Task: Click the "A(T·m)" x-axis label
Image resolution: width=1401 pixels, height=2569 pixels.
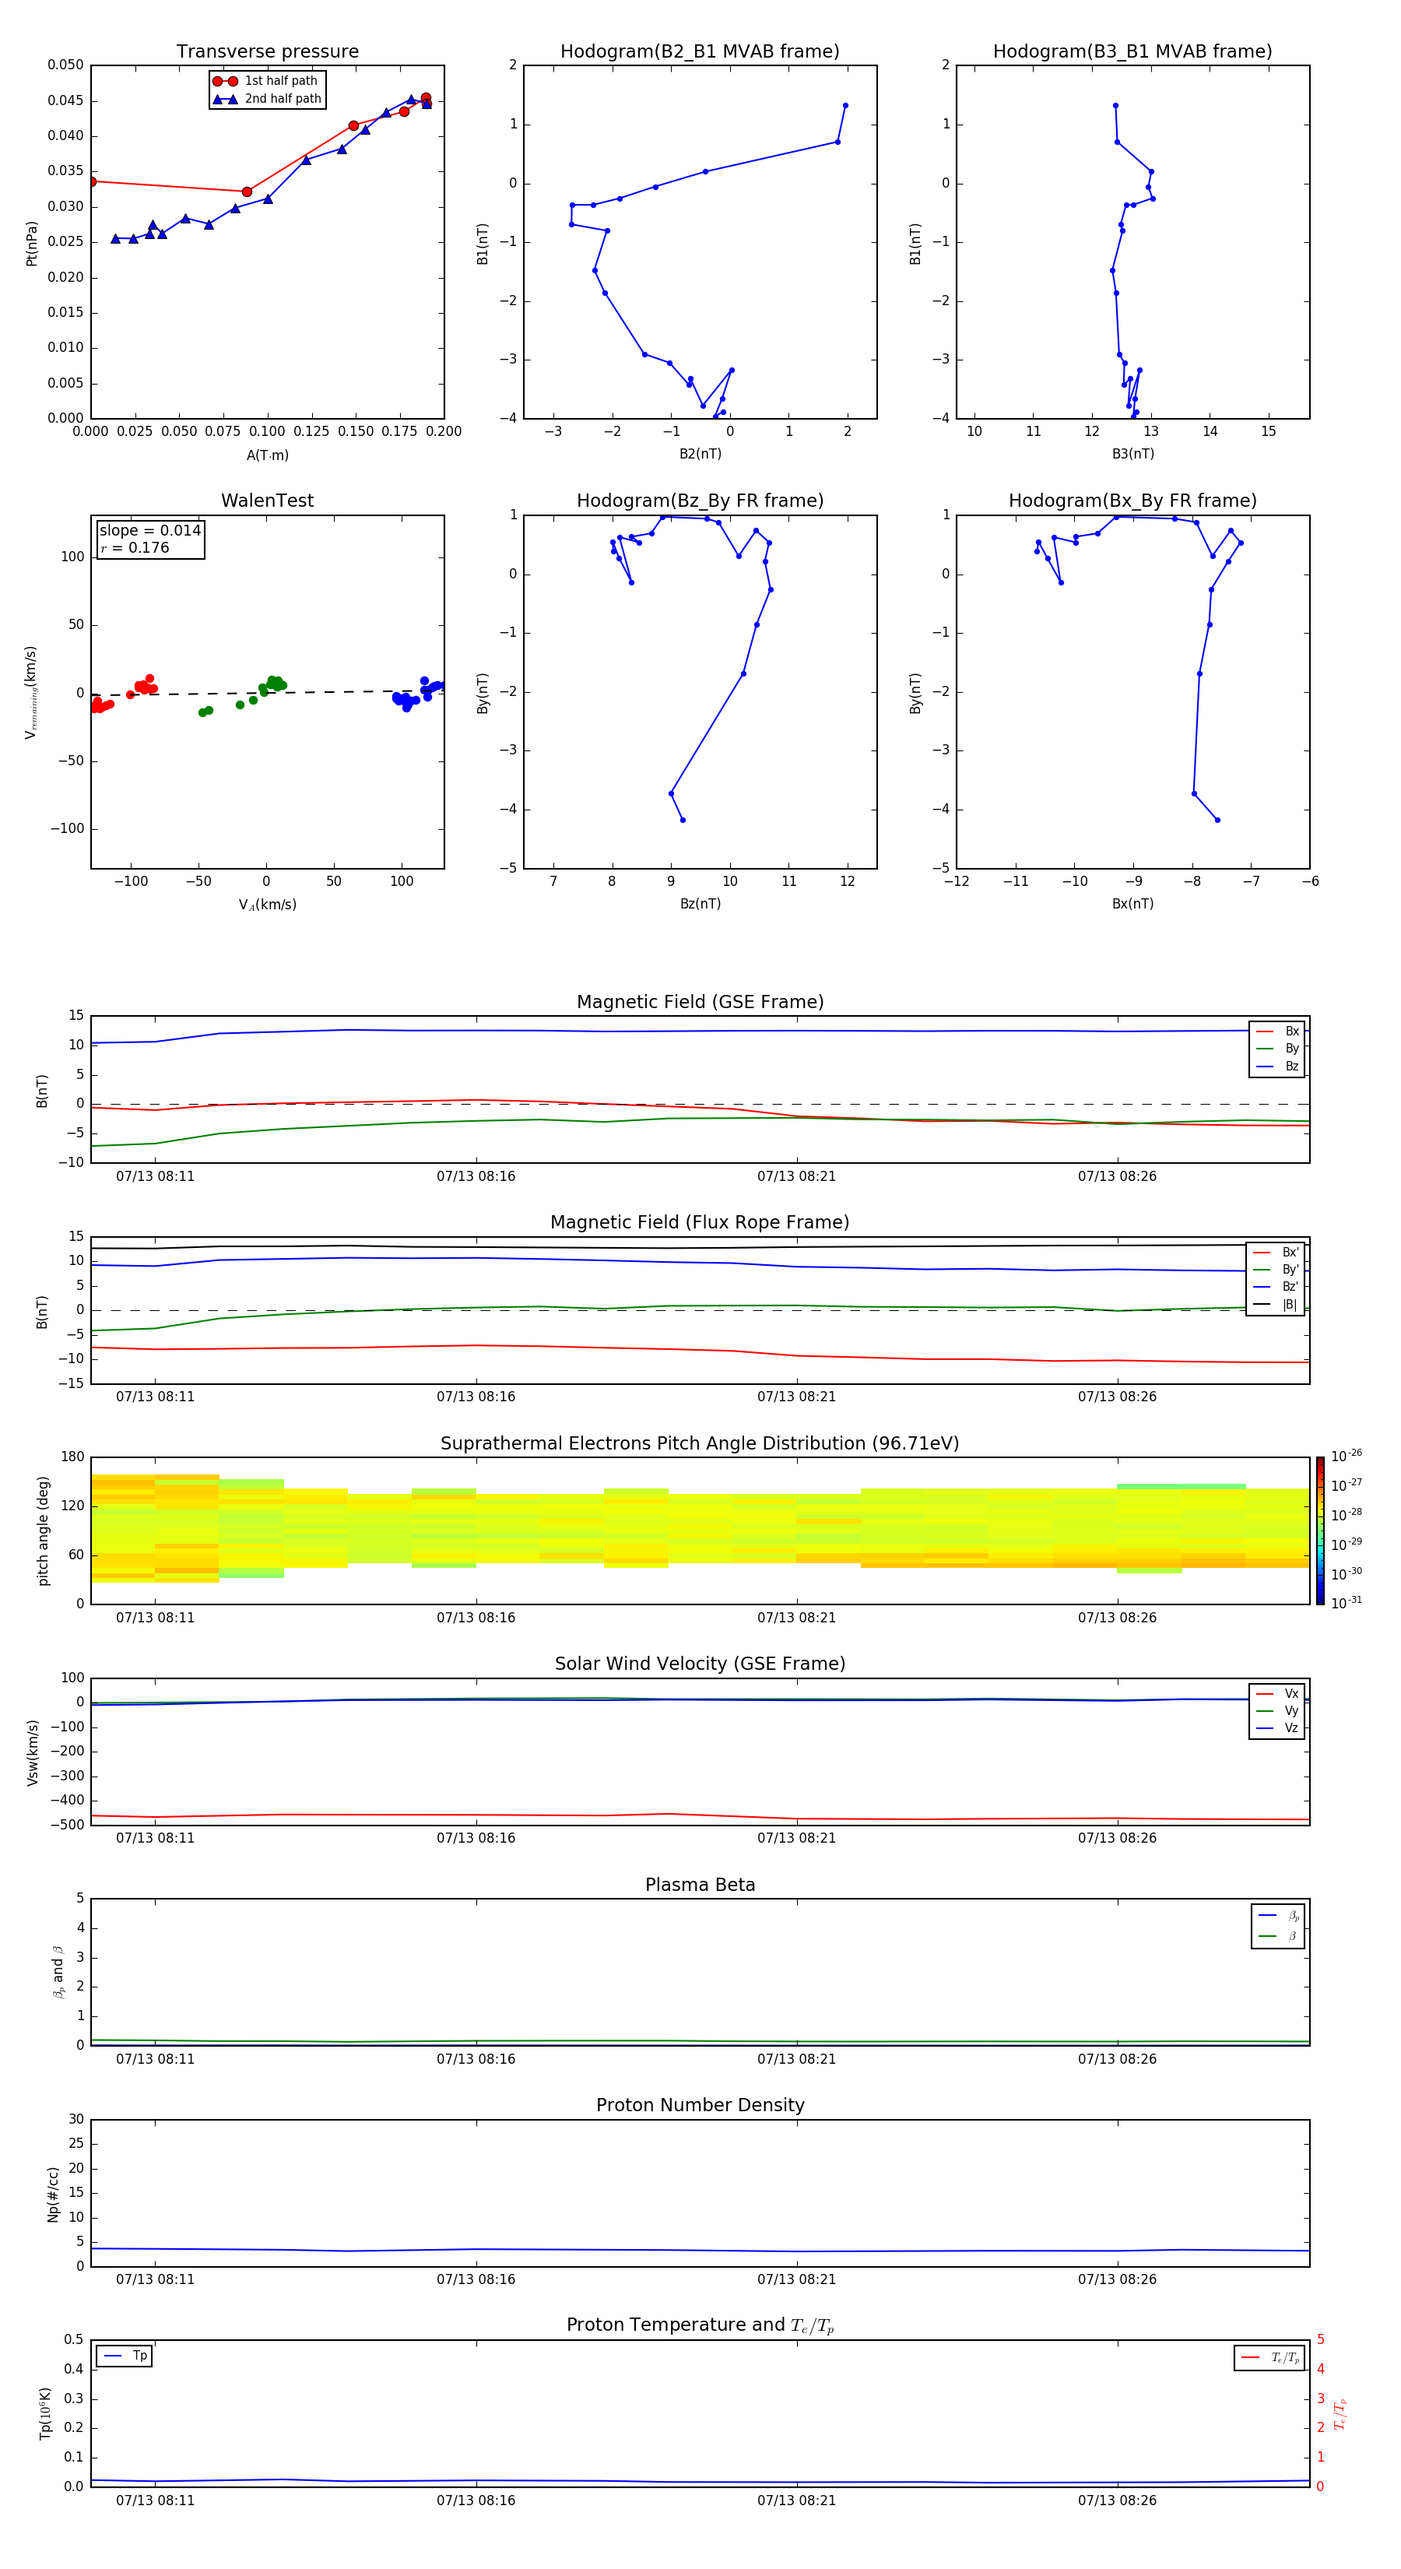Action: tap(267, 455)
